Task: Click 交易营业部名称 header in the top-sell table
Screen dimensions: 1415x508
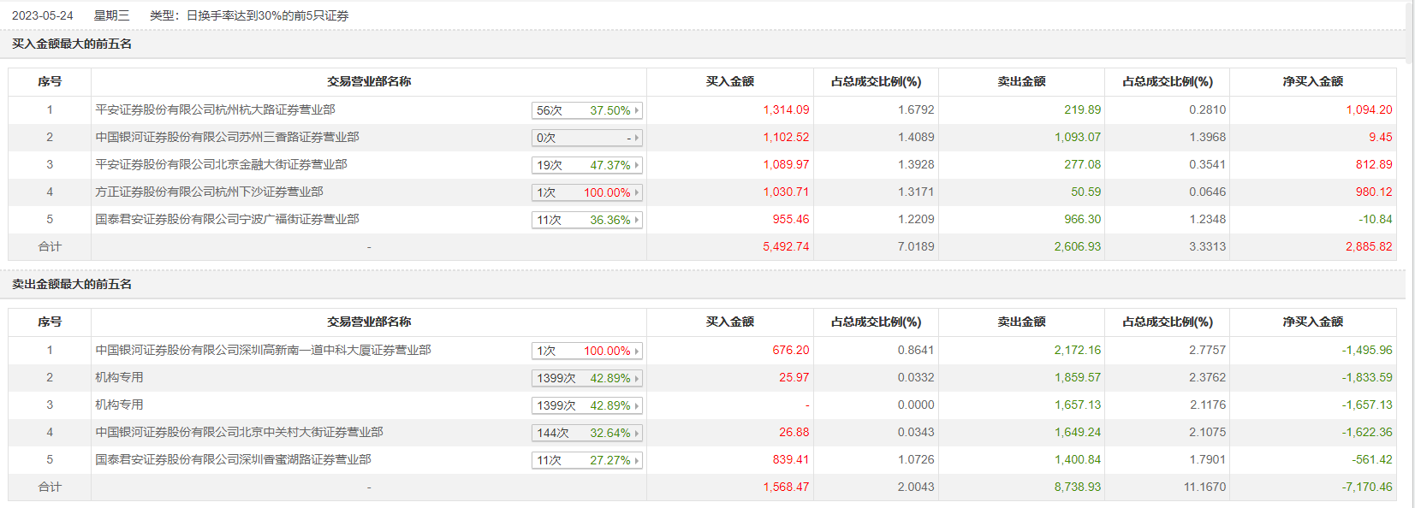Action: point(369,322)
